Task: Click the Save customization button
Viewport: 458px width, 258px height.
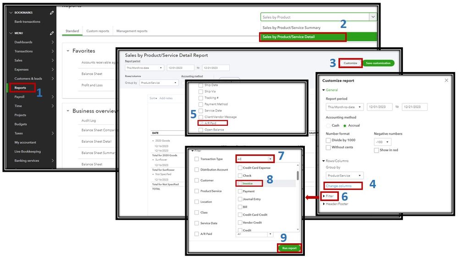Action: 378,63
